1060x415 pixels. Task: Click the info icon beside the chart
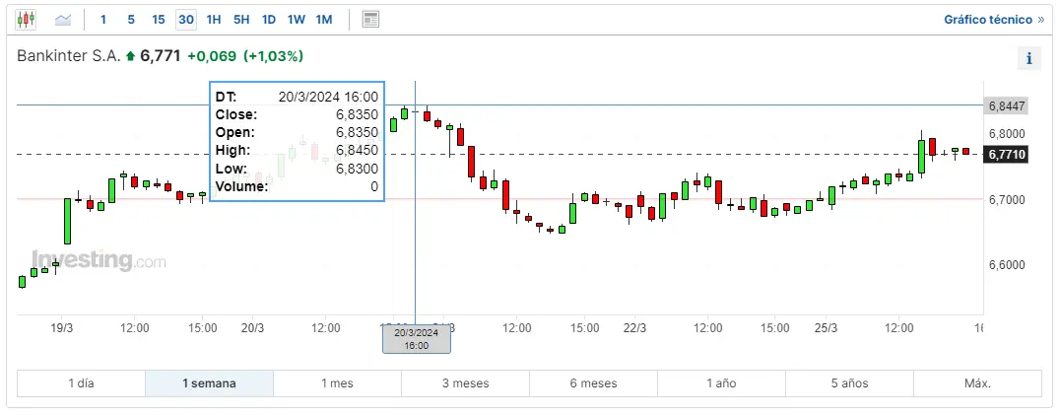[1028, 58]
